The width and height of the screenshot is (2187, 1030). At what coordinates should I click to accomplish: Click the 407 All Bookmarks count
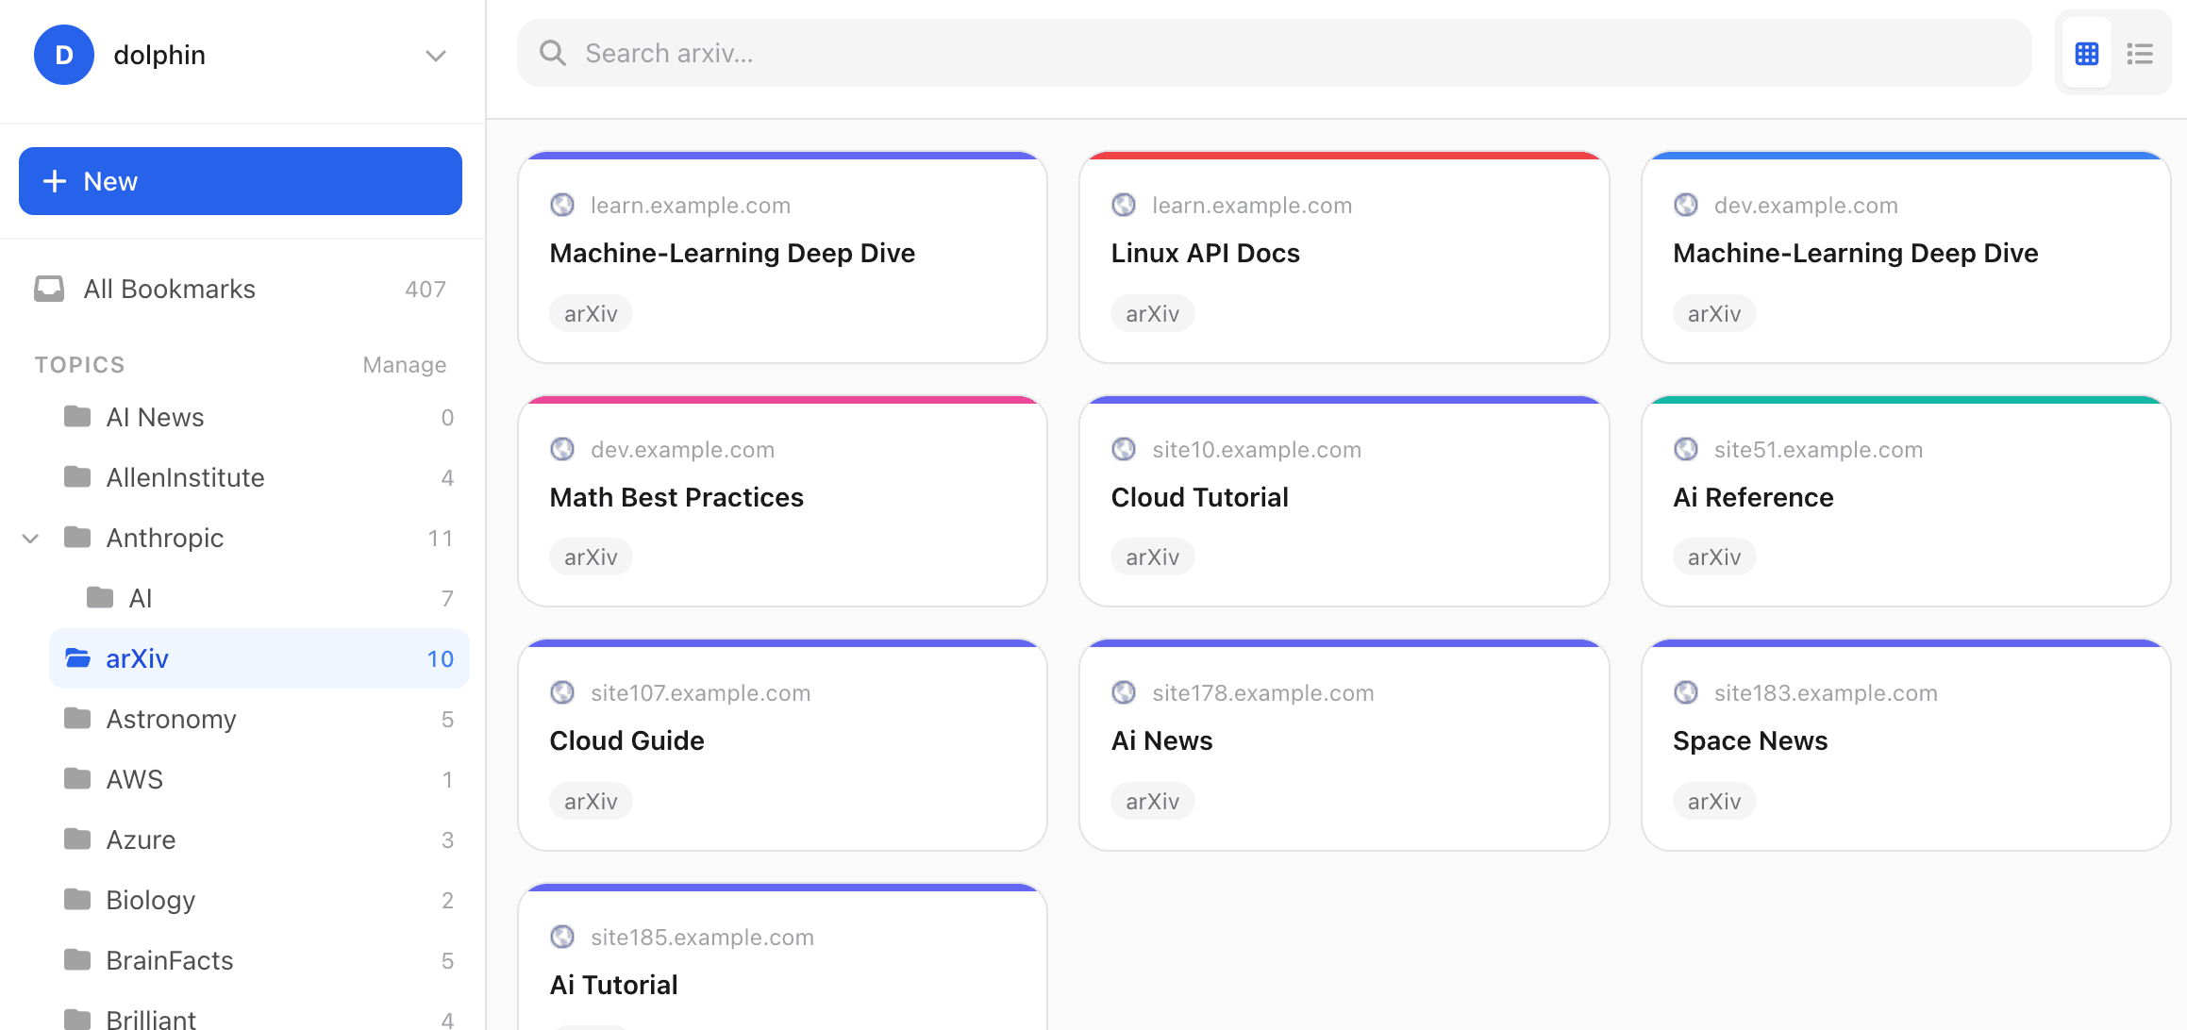pos(426,290)
